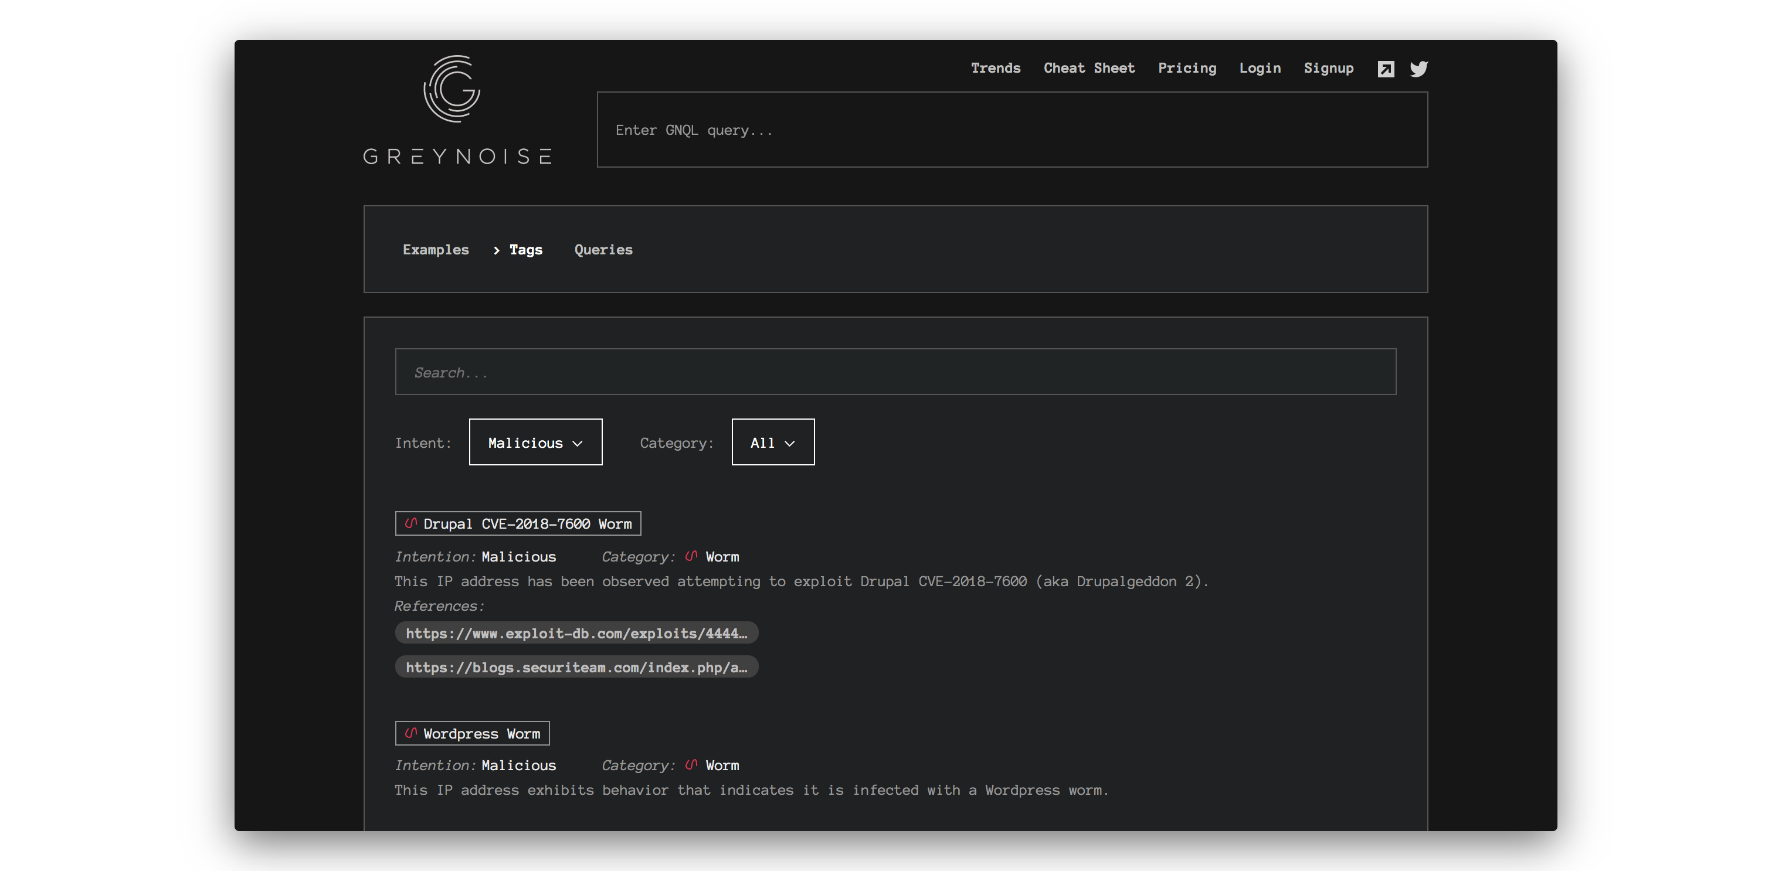Click worm icon in Drupal CVE-2018-7600 tag

click(x=411, y=523)
